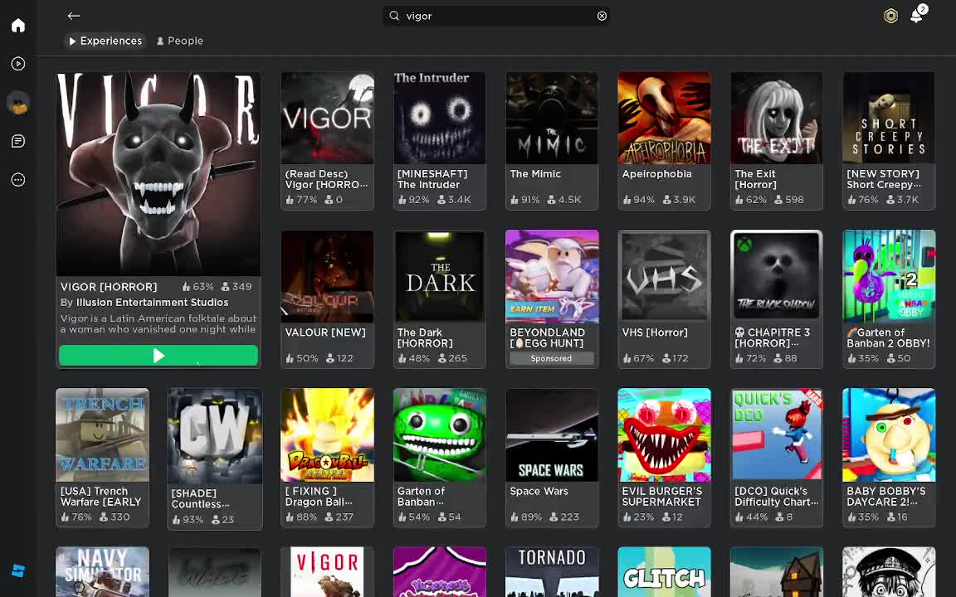The height and width of the screenshot is (597, 956).
Task: Open The Dark [HORROR] thumbnail
Action: (x=440, y=277)
